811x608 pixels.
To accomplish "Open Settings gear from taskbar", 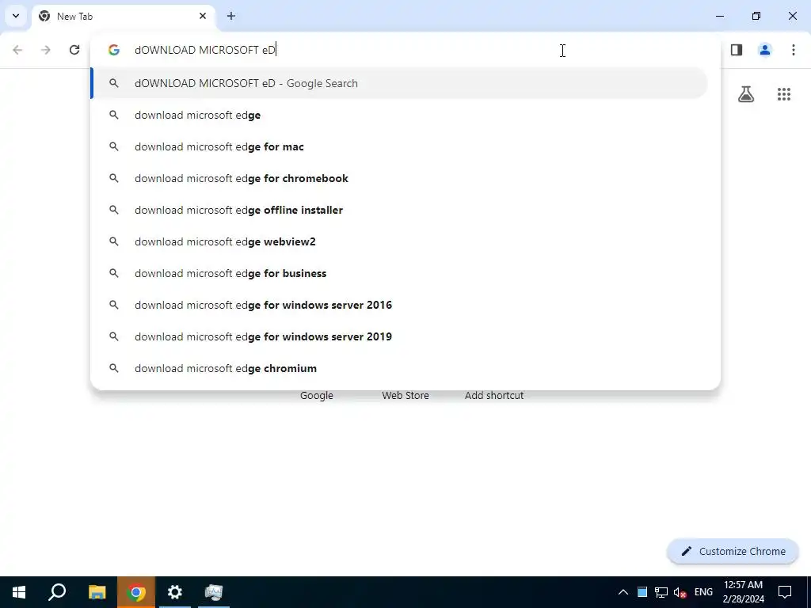I will 175,592.
